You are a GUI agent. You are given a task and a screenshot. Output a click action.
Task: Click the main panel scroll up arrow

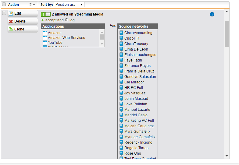[x=227, y=12]
